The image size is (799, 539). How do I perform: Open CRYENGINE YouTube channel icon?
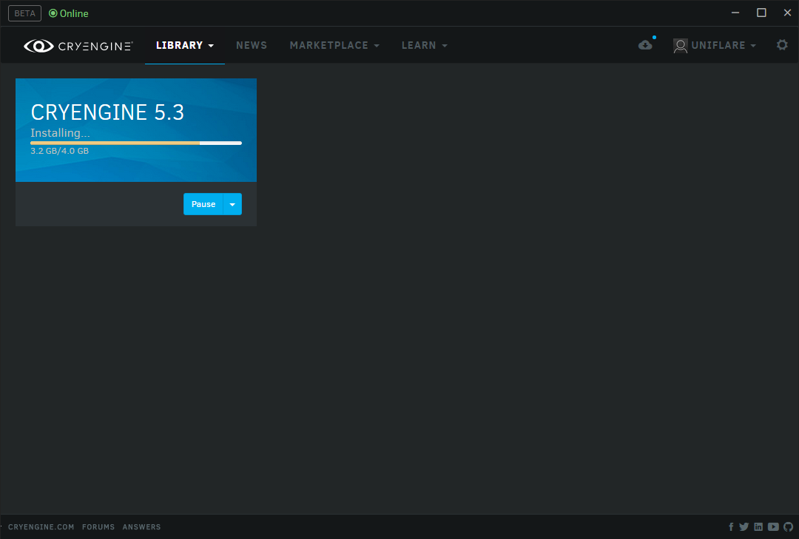(x=773, y=526)
